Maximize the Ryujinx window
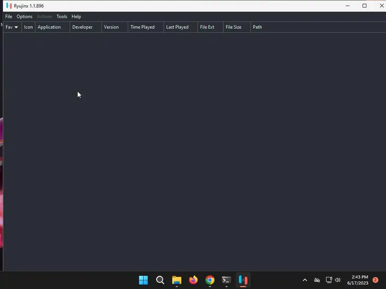Viewport: 386px width, 289px height. (365, 6)
